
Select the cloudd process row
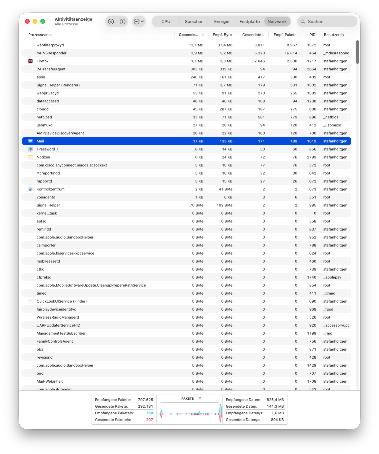click(186, 109)
